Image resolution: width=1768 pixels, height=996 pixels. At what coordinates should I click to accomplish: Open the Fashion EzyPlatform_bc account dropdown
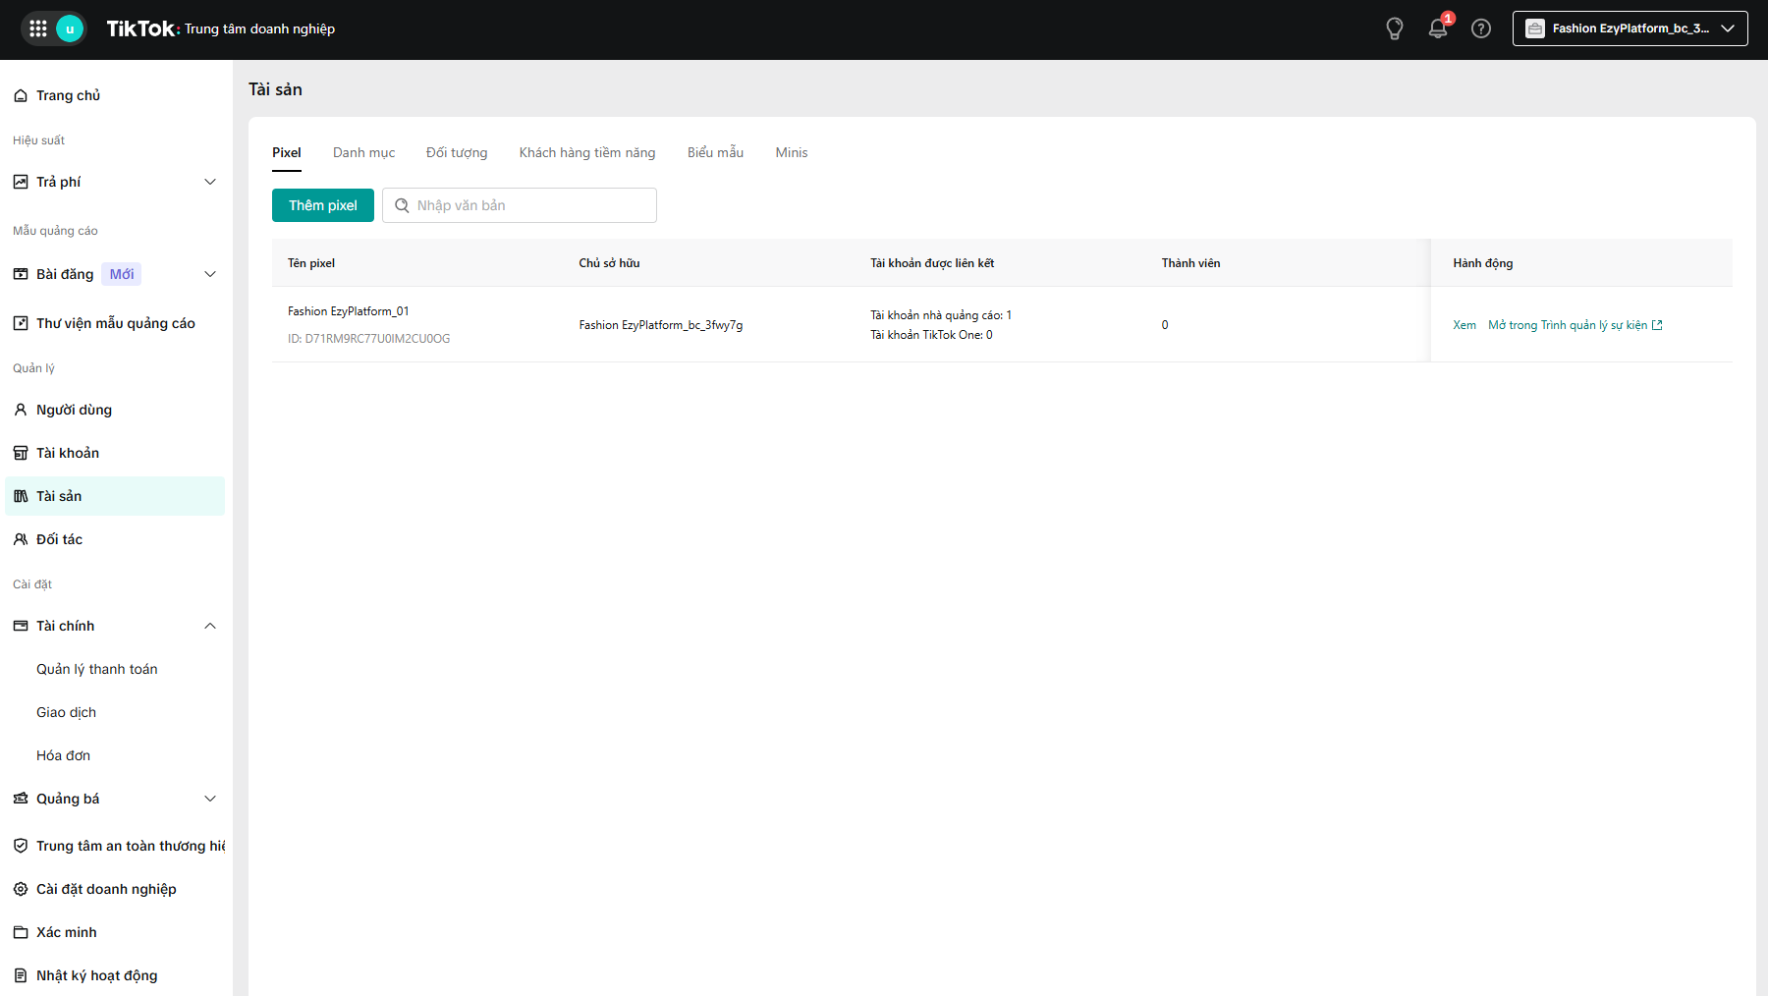pyautogui.click(x=1630, y=28)
